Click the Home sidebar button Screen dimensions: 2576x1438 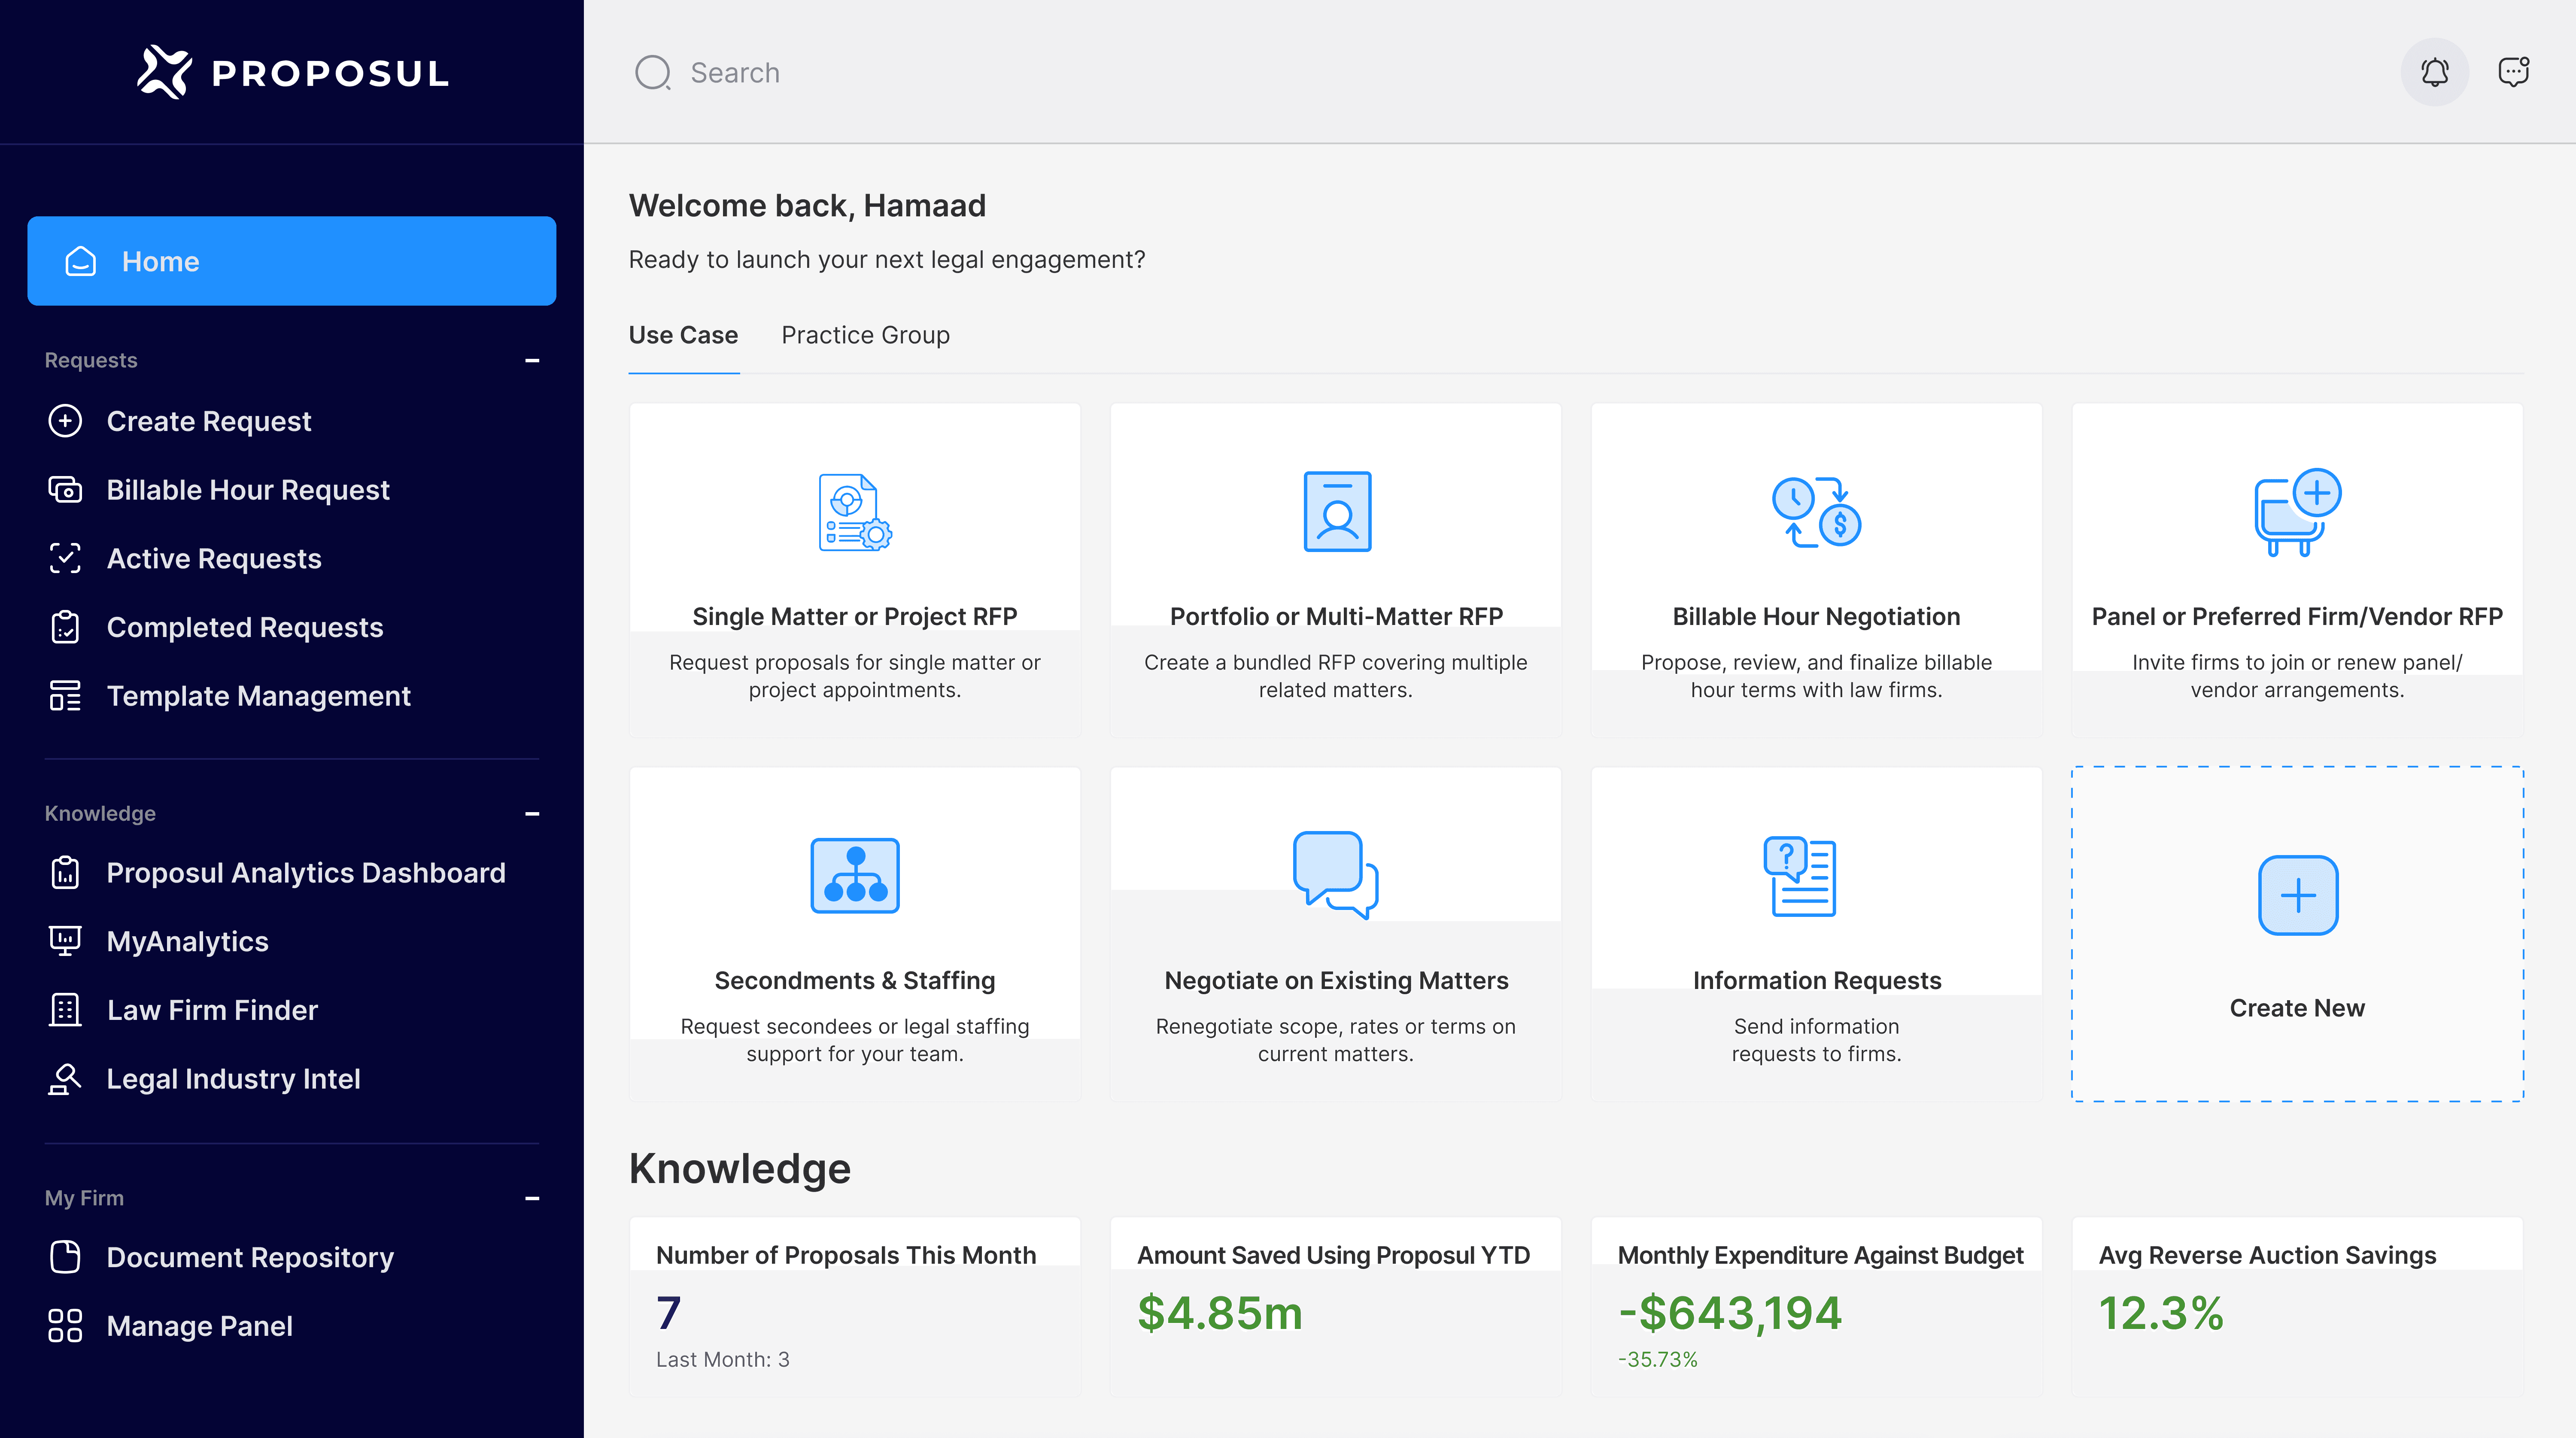point(291,261)
